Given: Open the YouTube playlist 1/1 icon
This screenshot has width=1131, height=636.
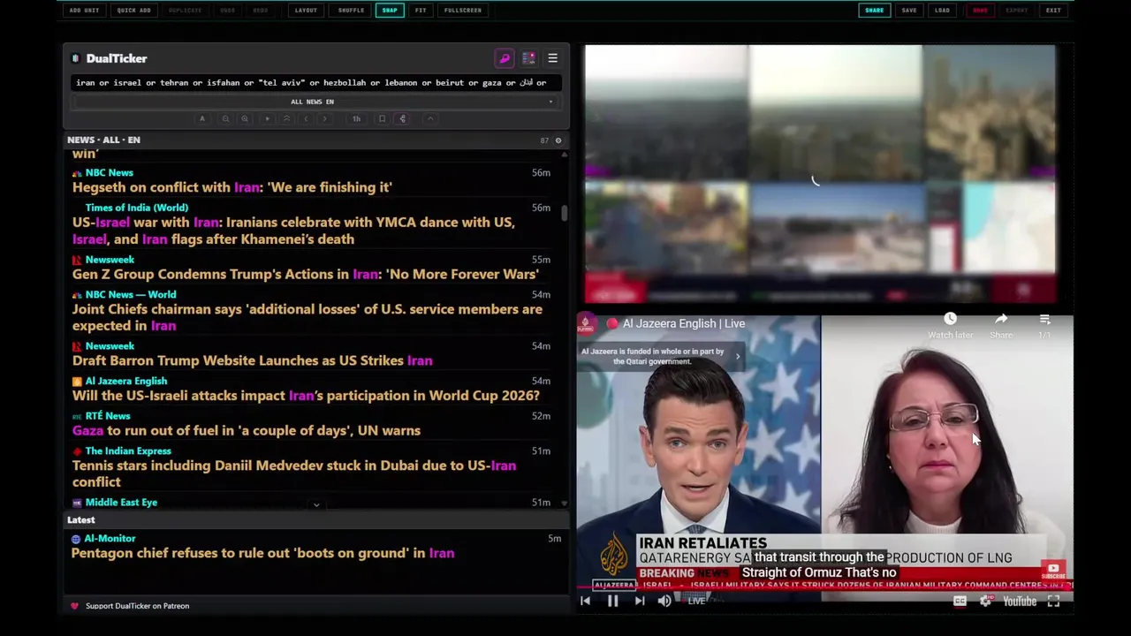Looking at the screenshot, I should pos(1044,319).
